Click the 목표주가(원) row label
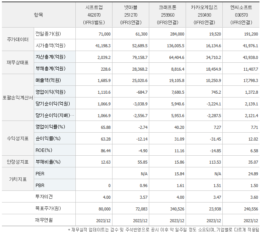Viewport: 261px width, 232px height. click(x=48, y=208)
